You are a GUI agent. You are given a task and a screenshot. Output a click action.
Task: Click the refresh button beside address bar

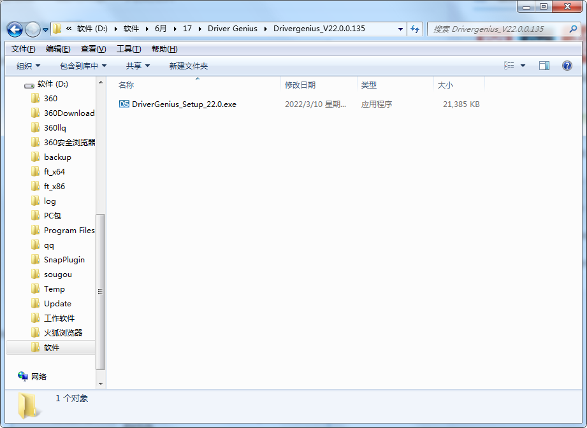pyautogui.click(x=415, y=29)
